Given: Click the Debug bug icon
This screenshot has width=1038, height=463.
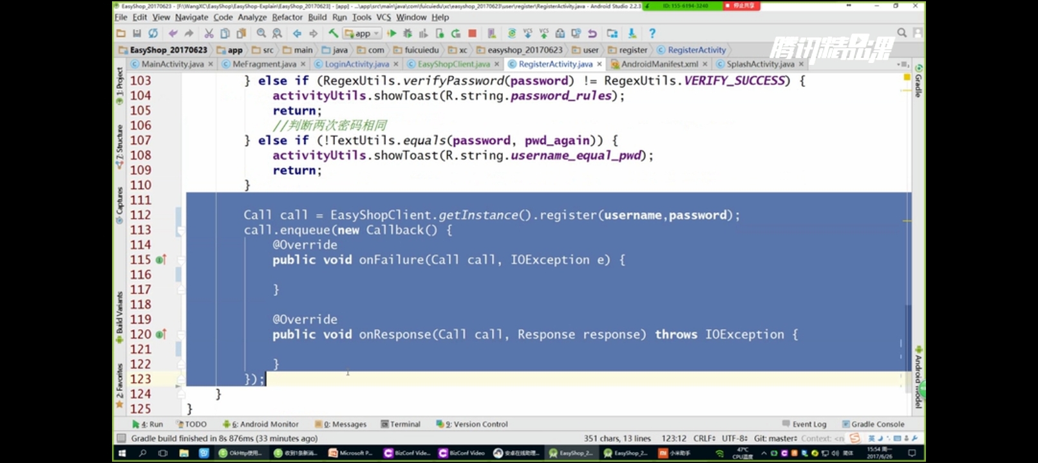Looking at the screenshot, I should point(408,33).
